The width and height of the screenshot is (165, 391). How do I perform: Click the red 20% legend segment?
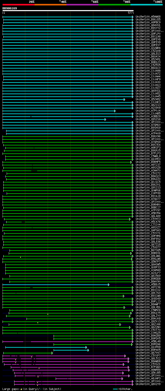[19, 4]
